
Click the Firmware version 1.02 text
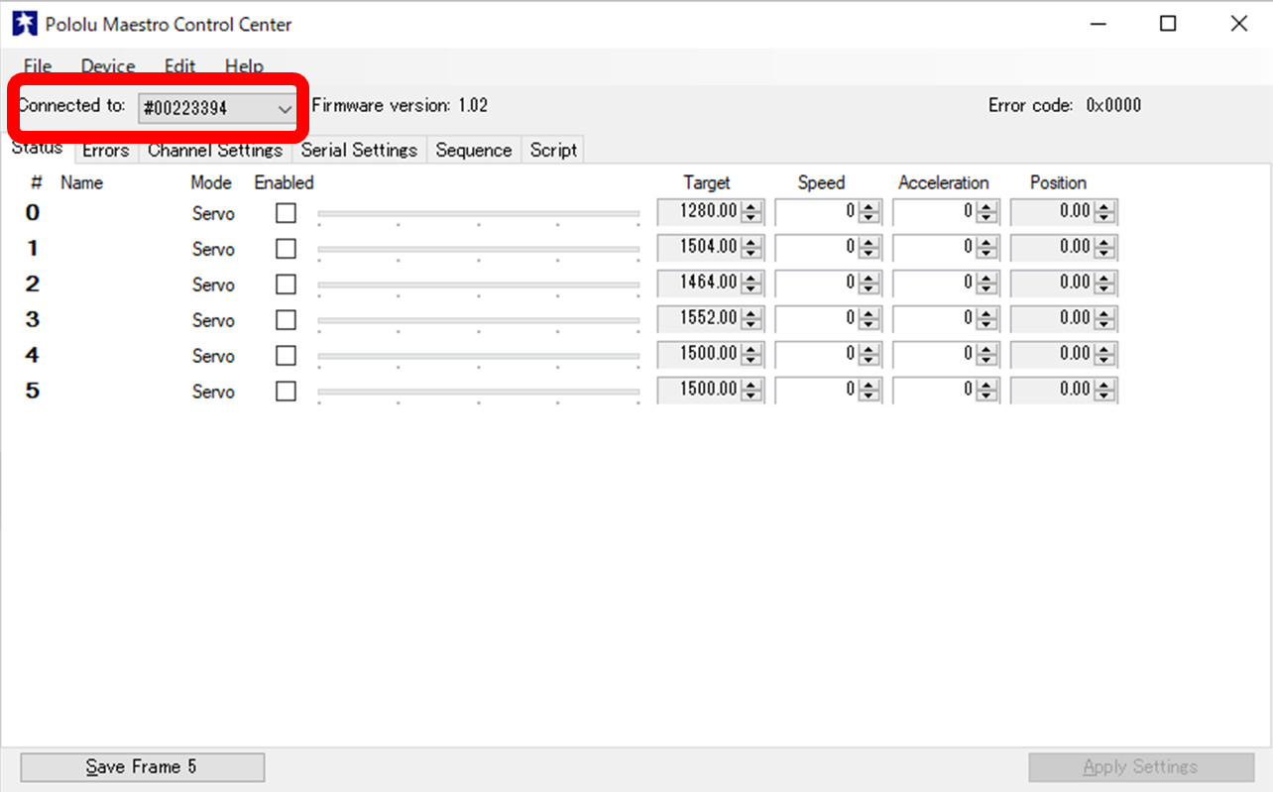point(400,105)
